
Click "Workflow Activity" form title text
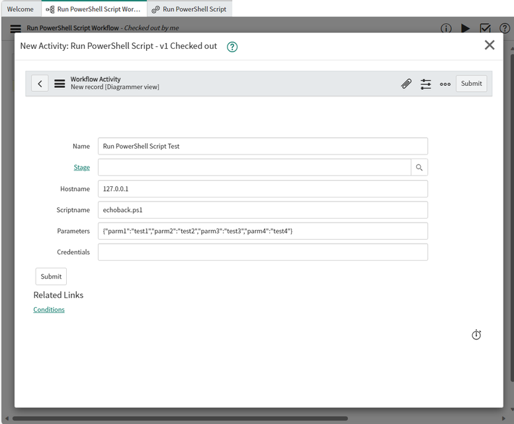[x=95, y=79]
